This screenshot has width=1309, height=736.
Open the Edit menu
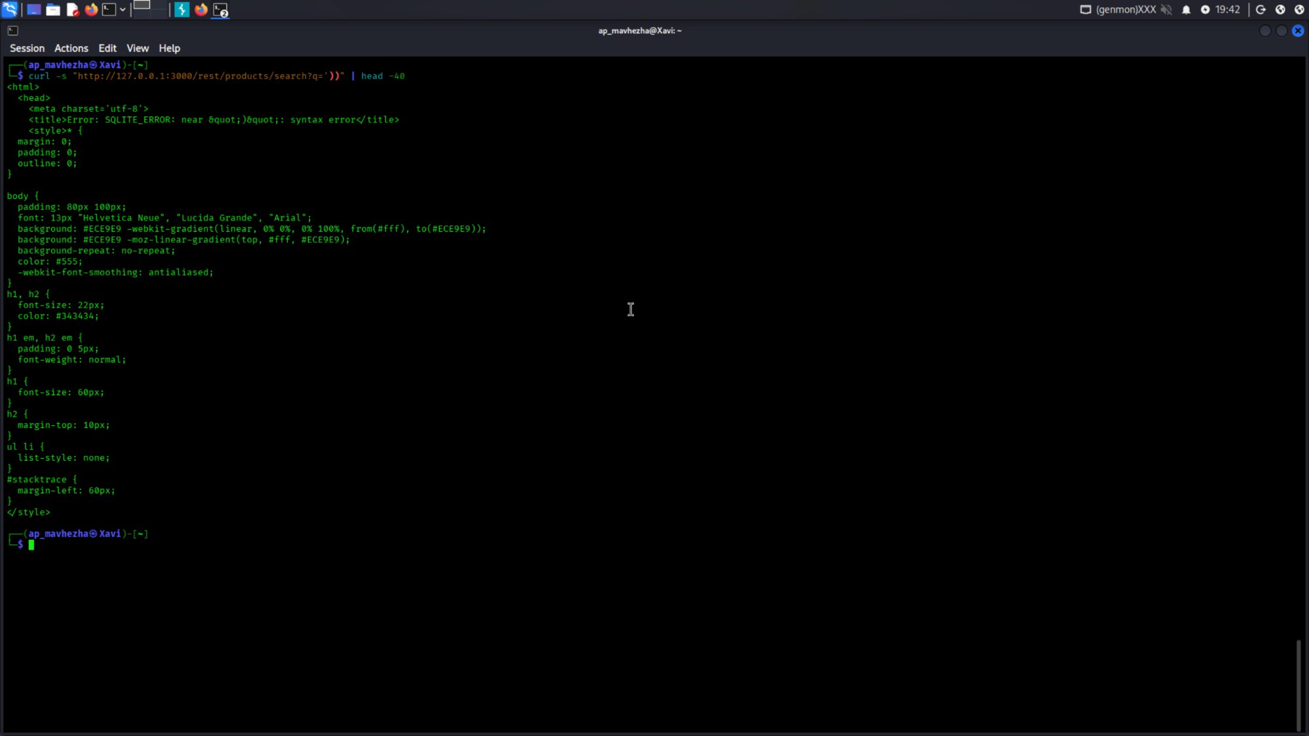pos(107,48)
